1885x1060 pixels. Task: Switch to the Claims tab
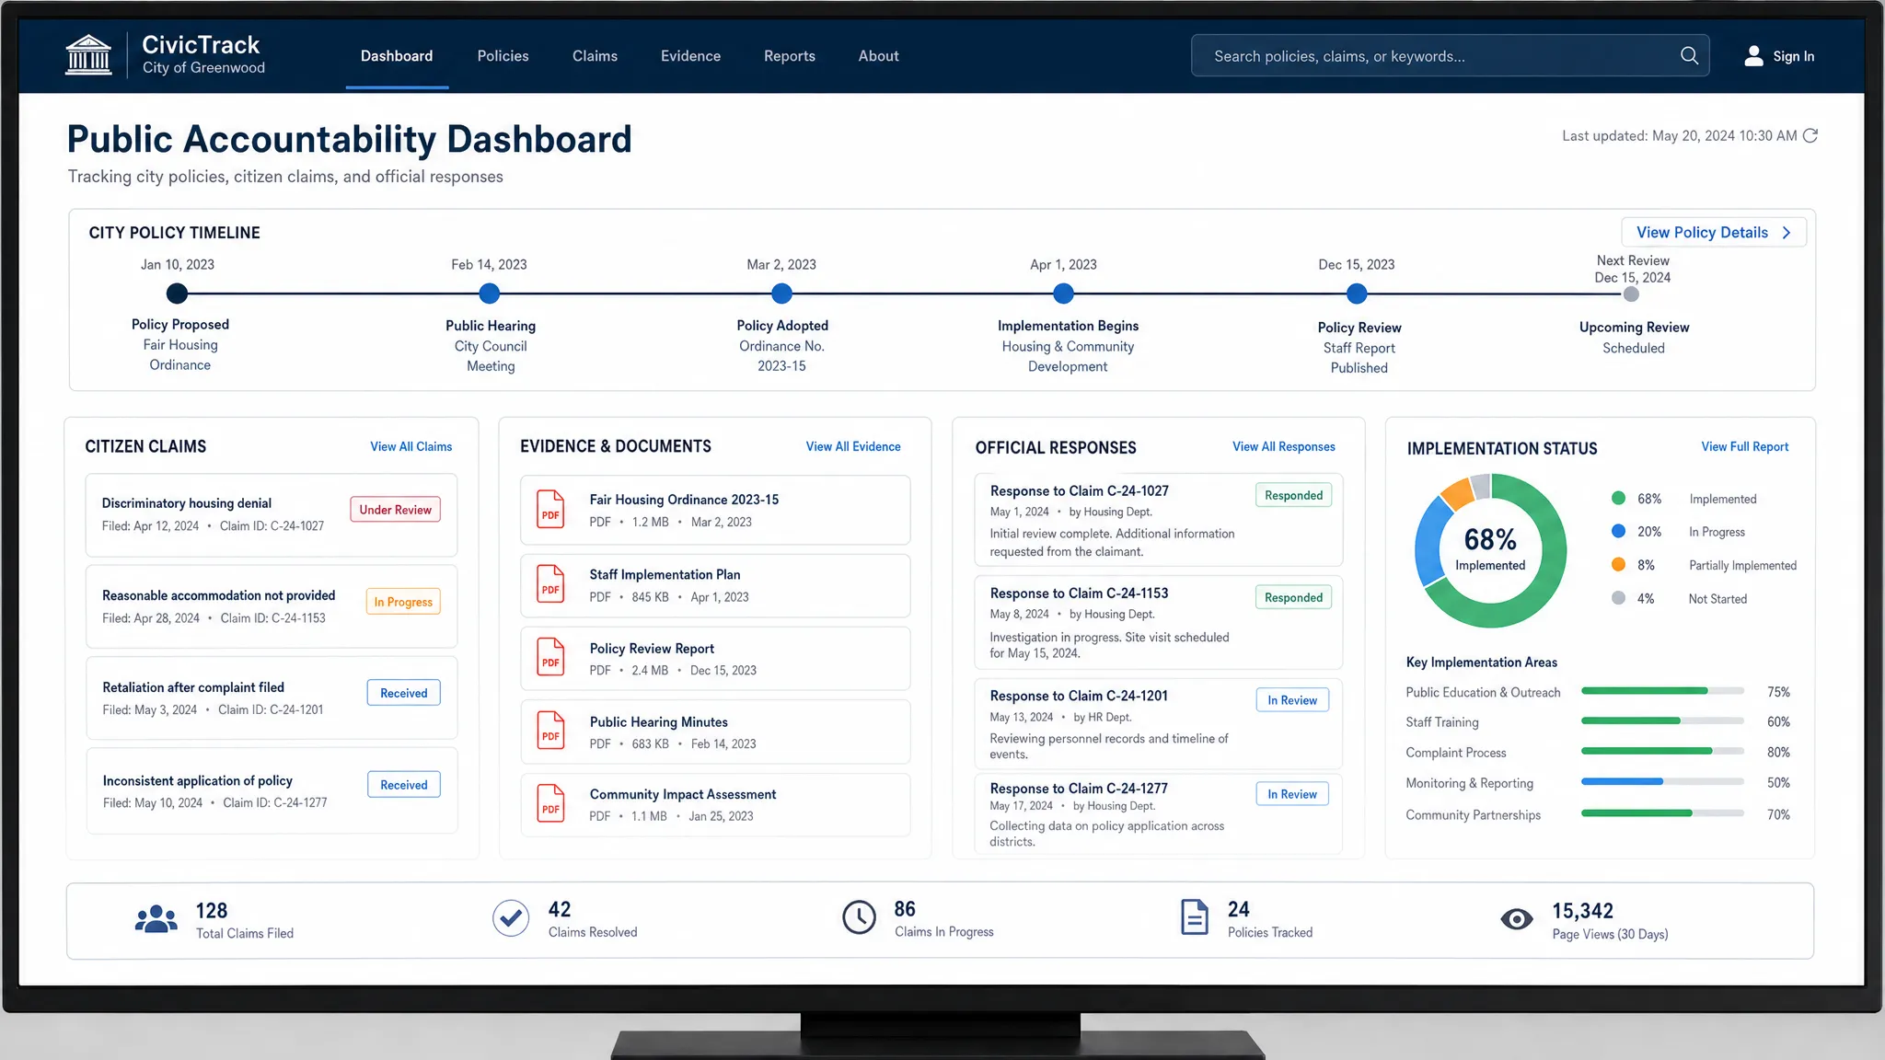(595, 56)
